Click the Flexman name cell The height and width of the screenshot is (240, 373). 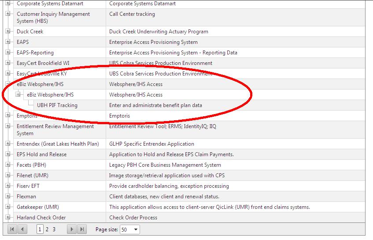pos(59,197)
